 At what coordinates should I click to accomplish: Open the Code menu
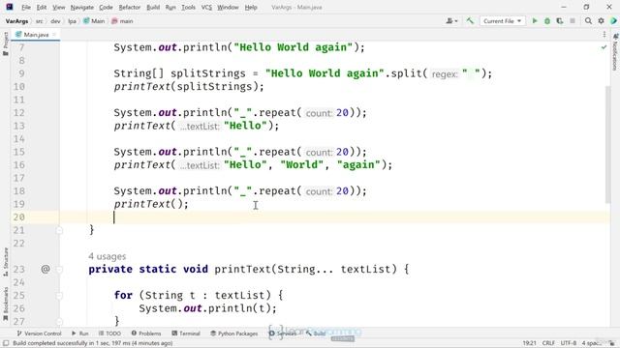pyautogui.click(x=106, y=7)
